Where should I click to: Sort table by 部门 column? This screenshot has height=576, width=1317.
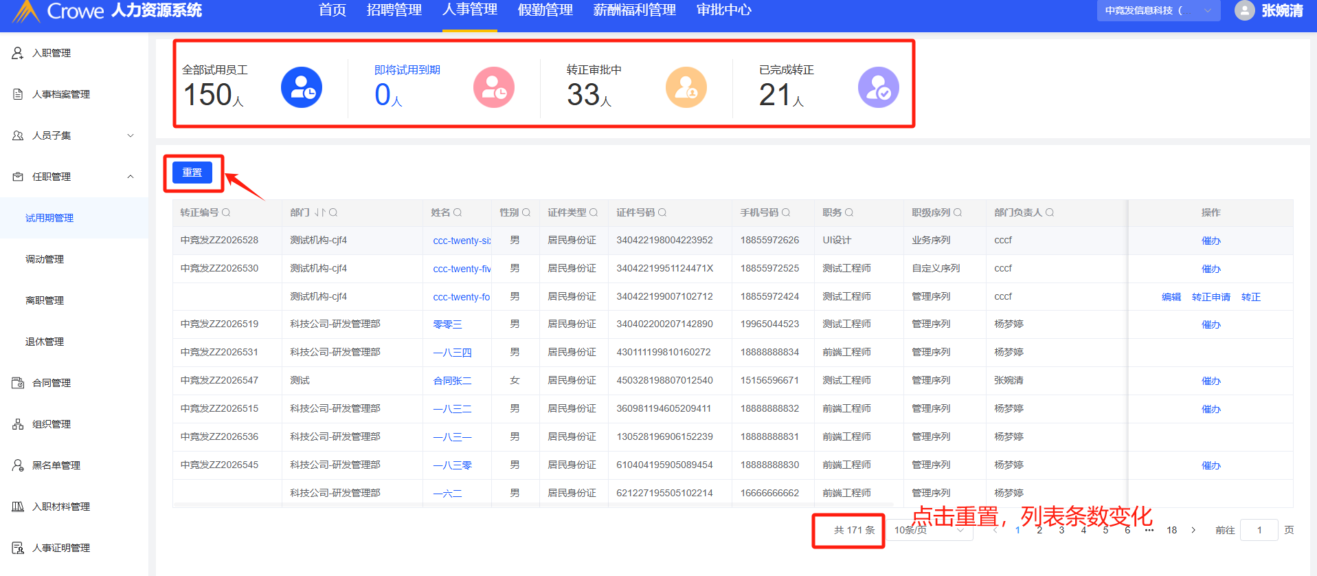point(319,213)
